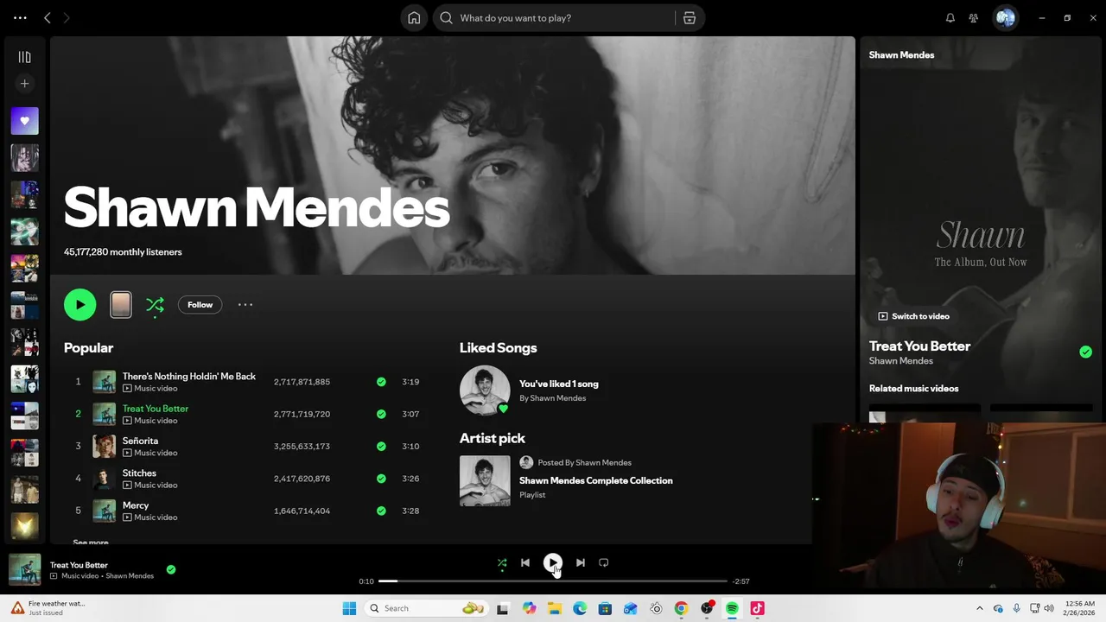Skip to the next track
The image size is (1106, 622).
[581, 562]
